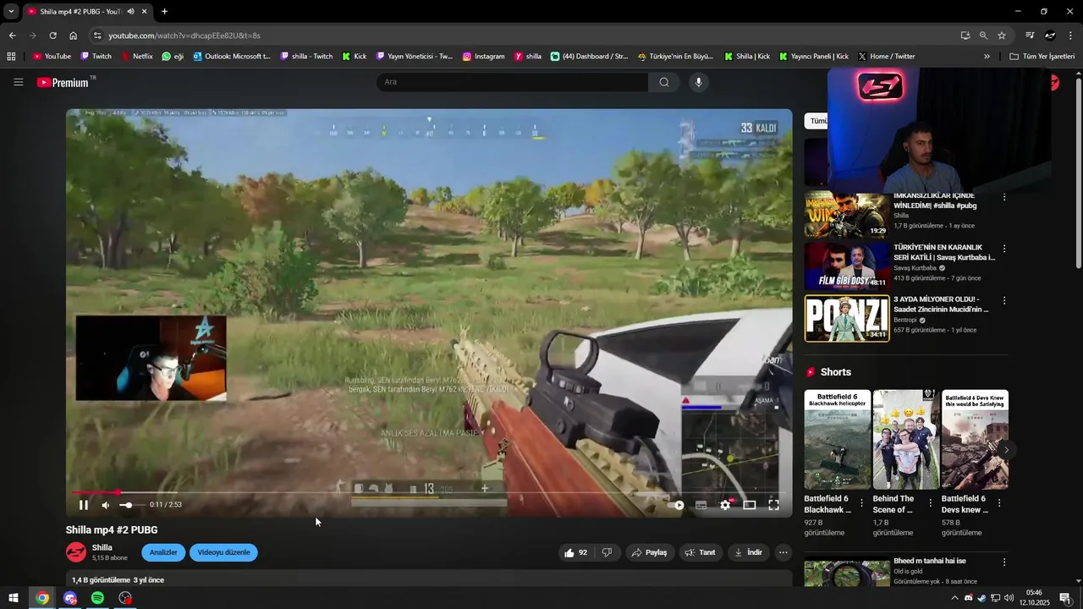The height and width of the screenshot is (609, 1083).
Task: Enter fullscreen mode in the player
Action: pyautogui.click(x=773, y=505)
